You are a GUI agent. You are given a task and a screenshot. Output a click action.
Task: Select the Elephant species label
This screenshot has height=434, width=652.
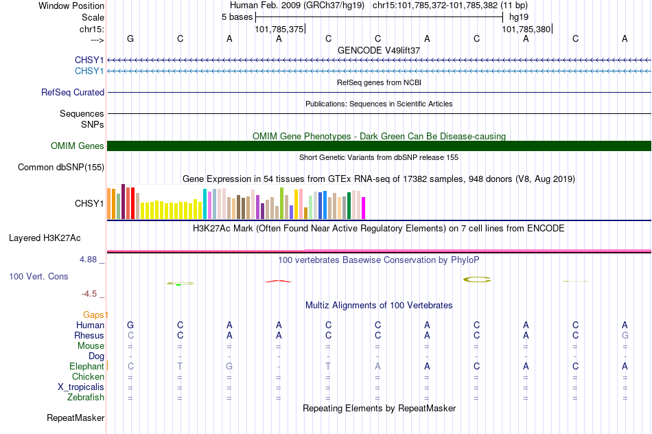click(x=86, y=366)
